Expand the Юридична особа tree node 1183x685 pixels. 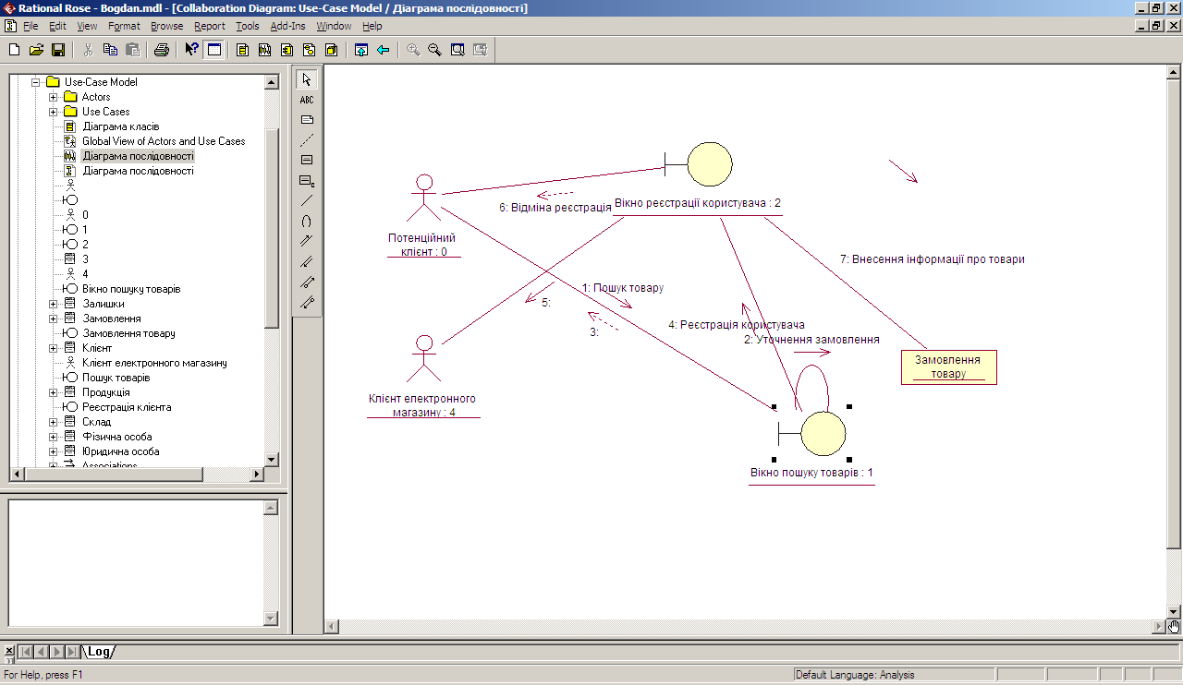coord(53,451)
